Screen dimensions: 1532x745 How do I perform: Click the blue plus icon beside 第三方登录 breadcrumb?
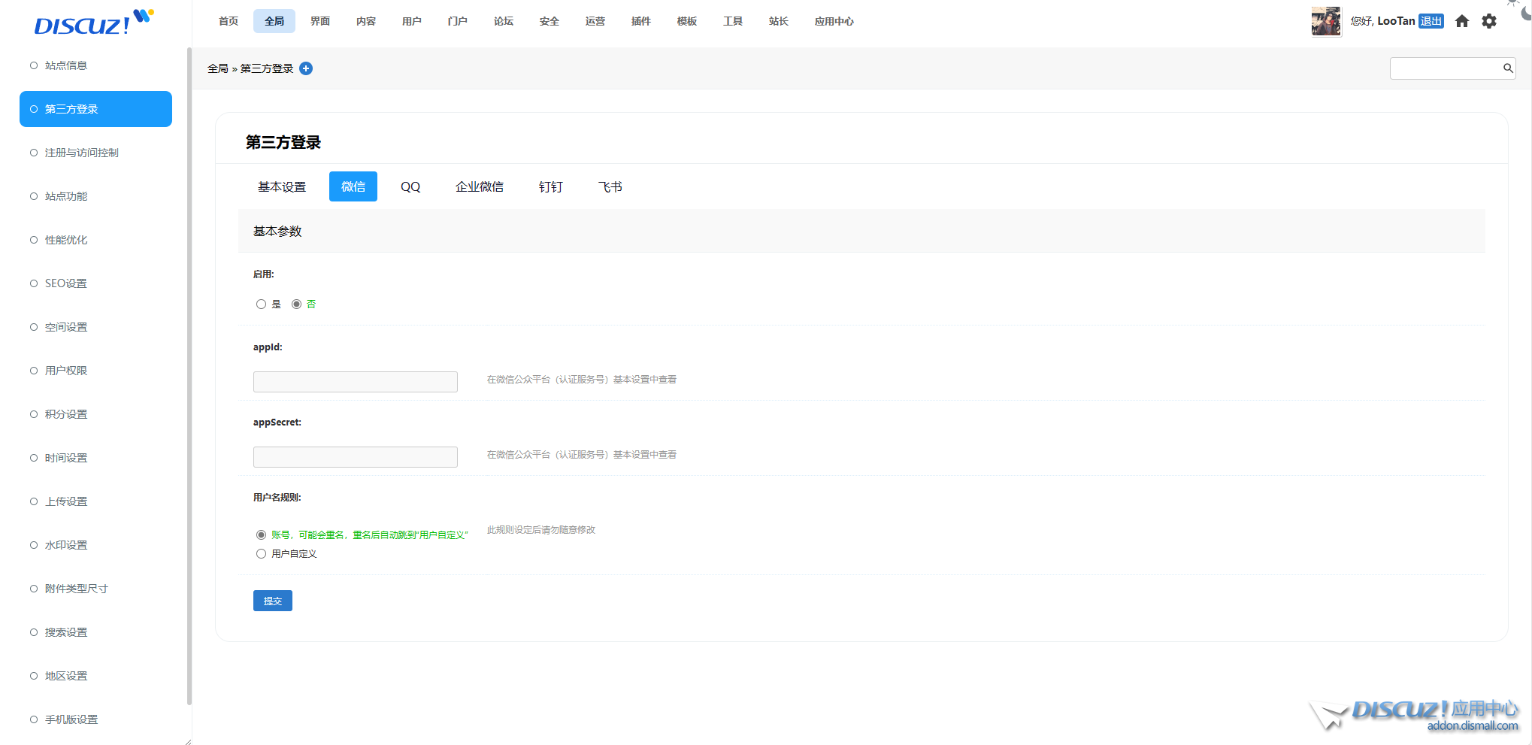pos(306,68)
